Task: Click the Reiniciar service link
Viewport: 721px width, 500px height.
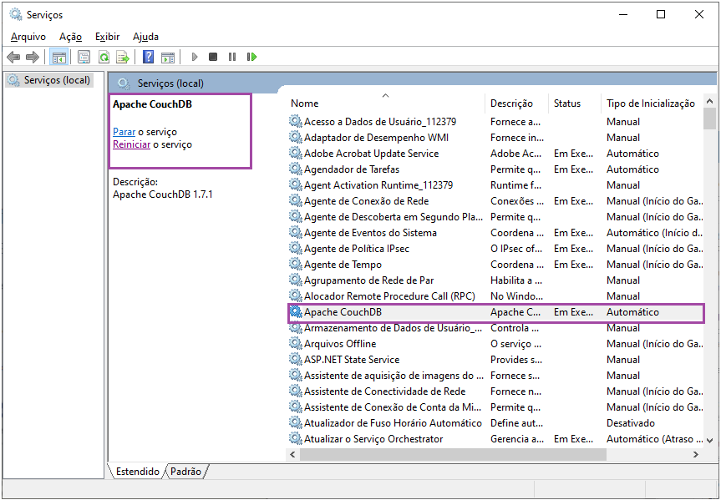Action: pos(131,144)
